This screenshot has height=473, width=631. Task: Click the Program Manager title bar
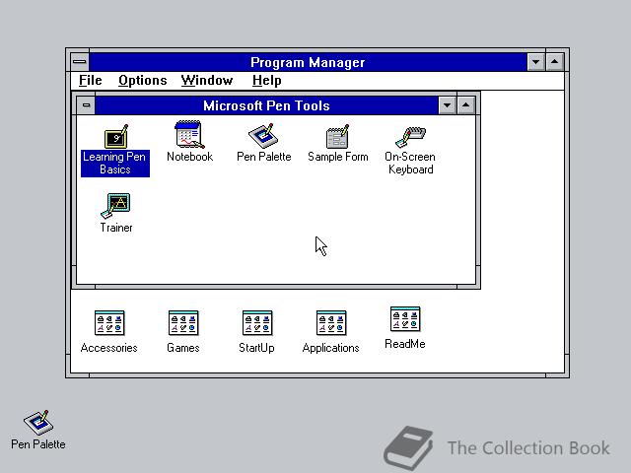pyautogui.click(x=308, y=62)
